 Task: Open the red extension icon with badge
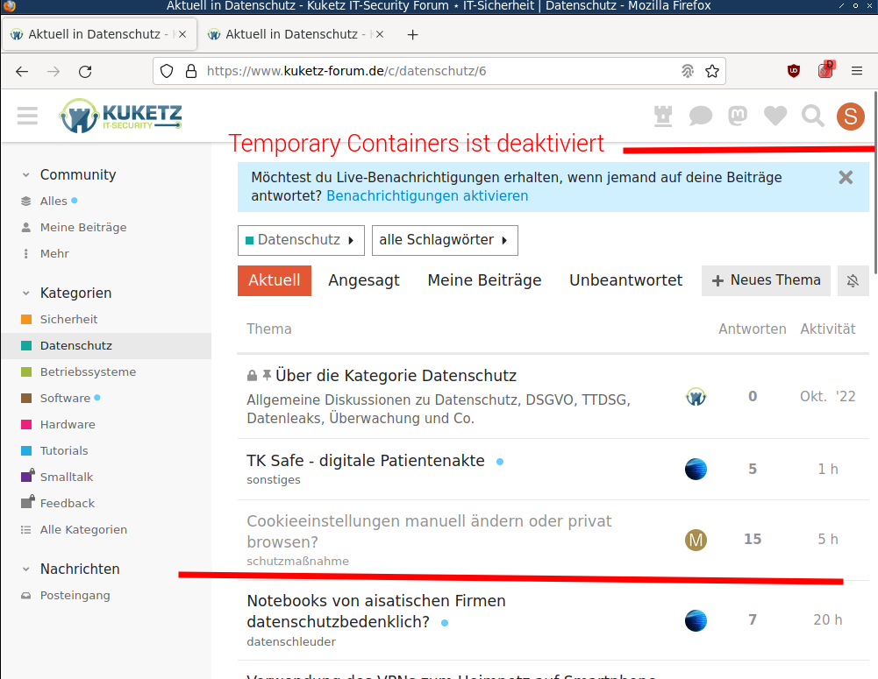[826, 69]
